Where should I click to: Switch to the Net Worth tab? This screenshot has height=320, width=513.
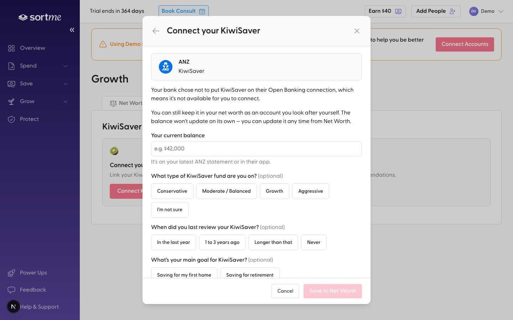pyautogui.click(x=126, y=103)
